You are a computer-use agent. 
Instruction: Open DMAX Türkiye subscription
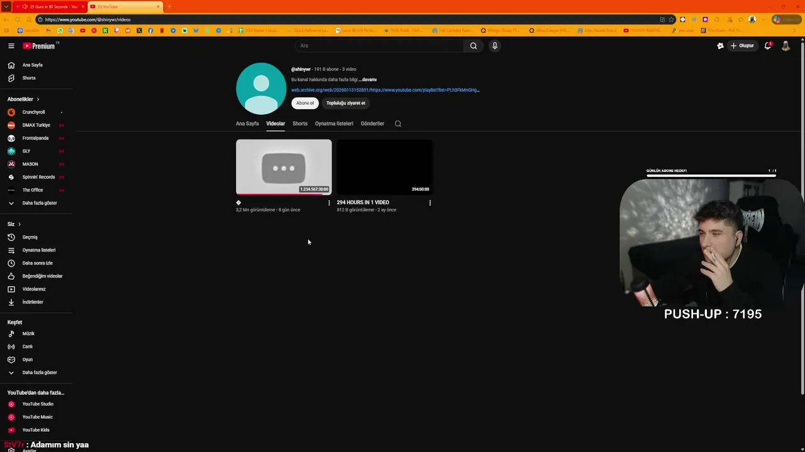click(36, 125)
